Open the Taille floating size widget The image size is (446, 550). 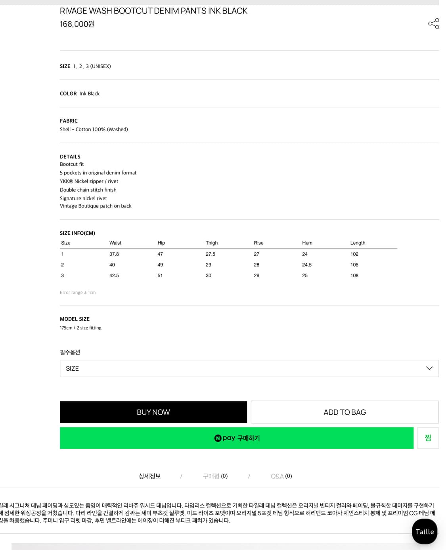click(x=425, y=531)
